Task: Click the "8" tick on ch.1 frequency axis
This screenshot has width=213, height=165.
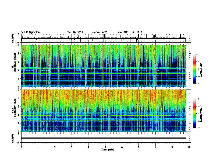Action: point(19,53)
